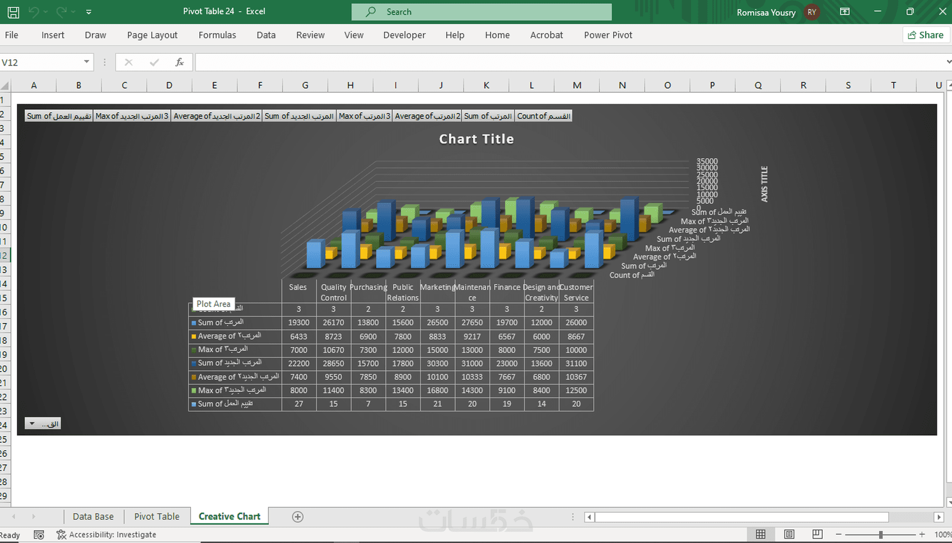The height and width of the screenshot is (543, 952).
Task: Open the Ribbon Display Options icon
Action: click(x=845, y=12)
